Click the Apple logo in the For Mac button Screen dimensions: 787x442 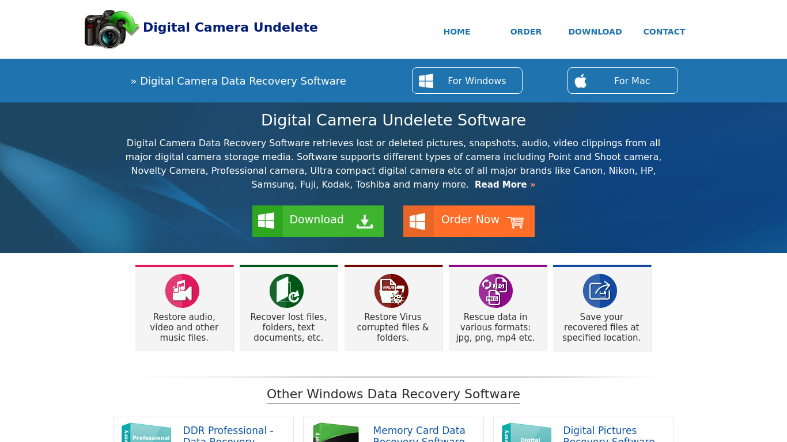[581, 81]
